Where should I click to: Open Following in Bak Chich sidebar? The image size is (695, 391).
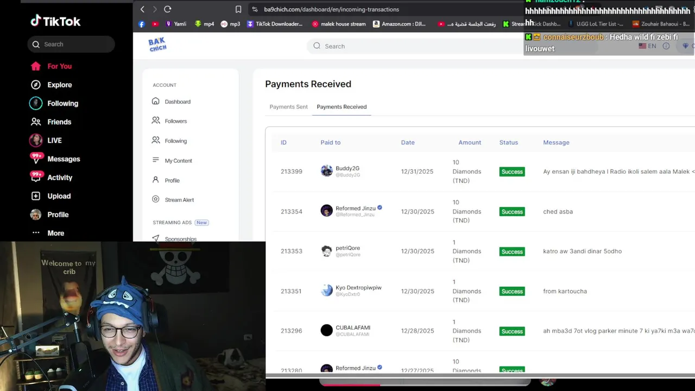pyautogui.click(x=169, y=141)
